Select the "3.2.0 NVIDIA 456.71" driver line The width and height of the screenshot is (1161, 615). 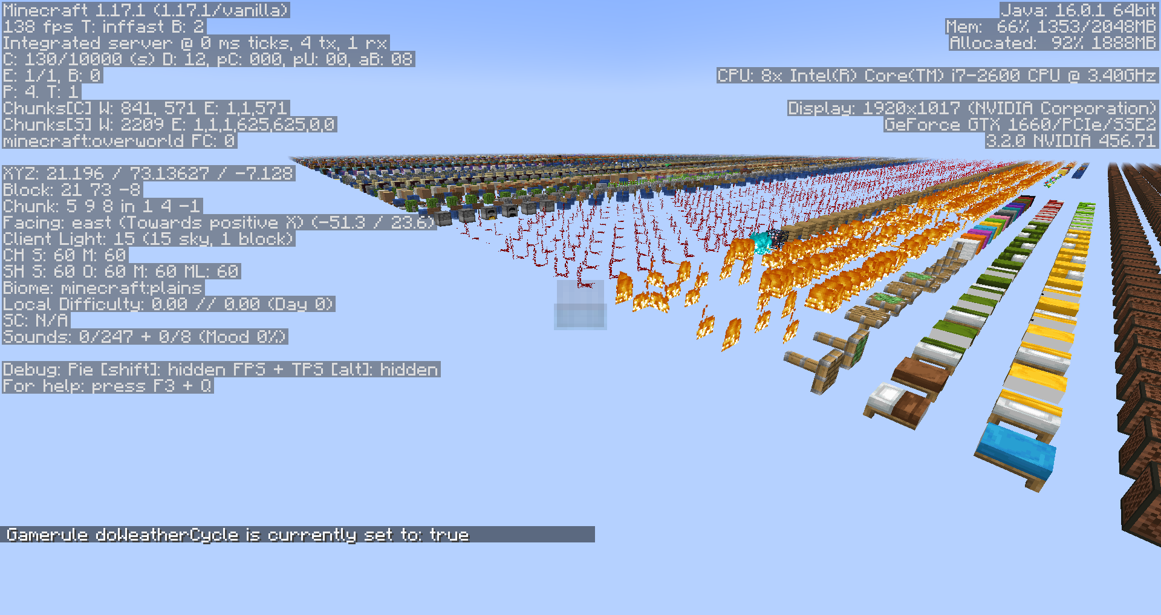(x=1072, y=141)
